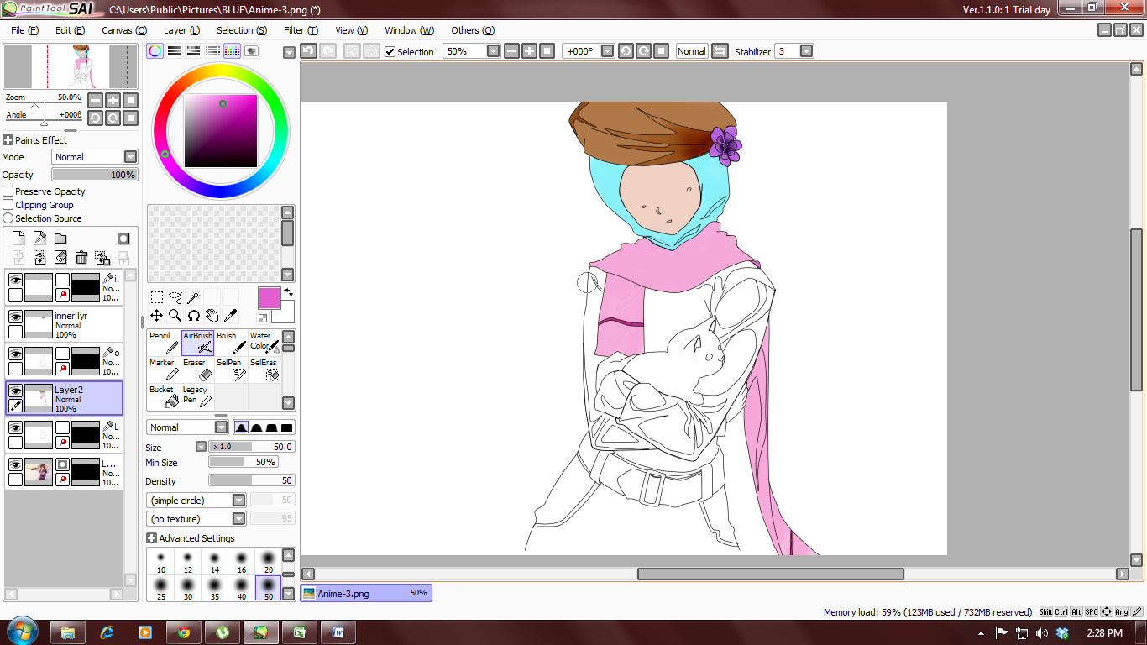Toggle the swatches panel

click(233, 51)
